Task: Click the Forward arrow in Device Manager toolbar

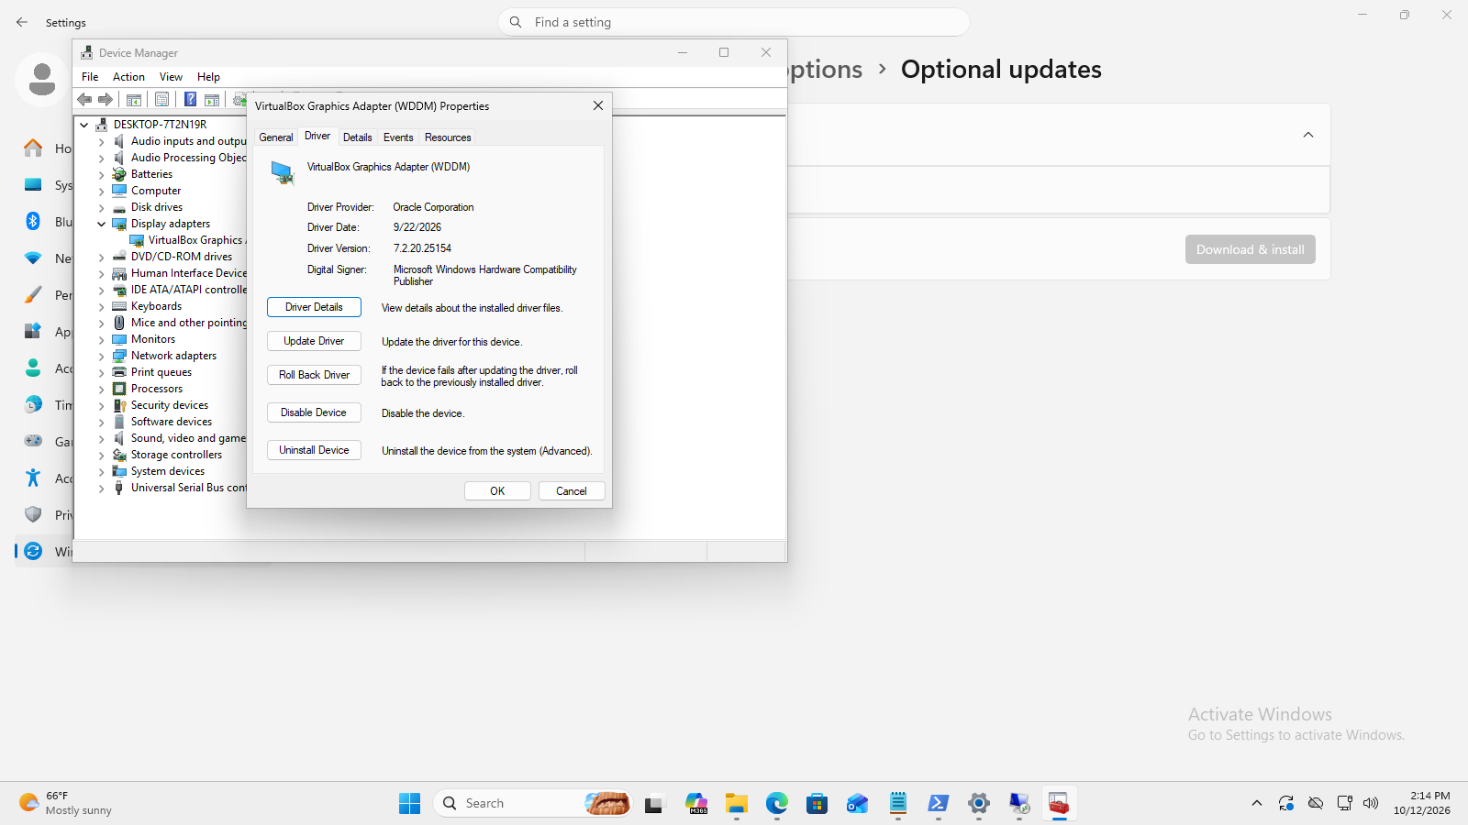Action: [x=106, y=100]
